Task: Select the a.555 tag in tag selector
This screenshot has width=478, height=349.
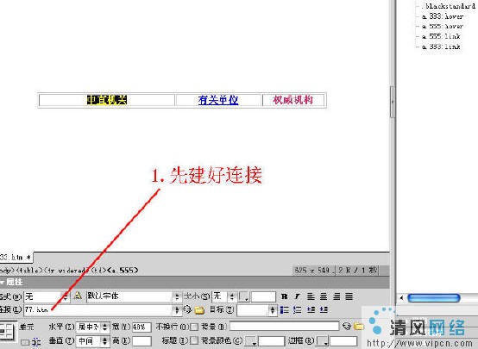Action: click(x=123, y=270)
